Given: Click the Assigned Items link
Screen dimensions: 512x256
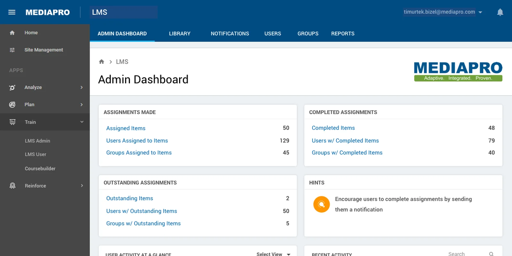Looking at the screenshot, I should click(126, 128).
